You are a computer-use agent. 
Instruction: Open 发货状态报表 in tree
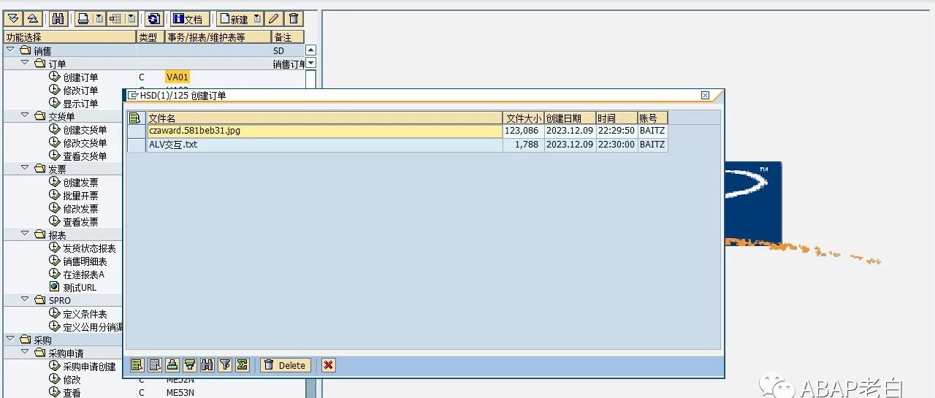click(x=89, y=248)
